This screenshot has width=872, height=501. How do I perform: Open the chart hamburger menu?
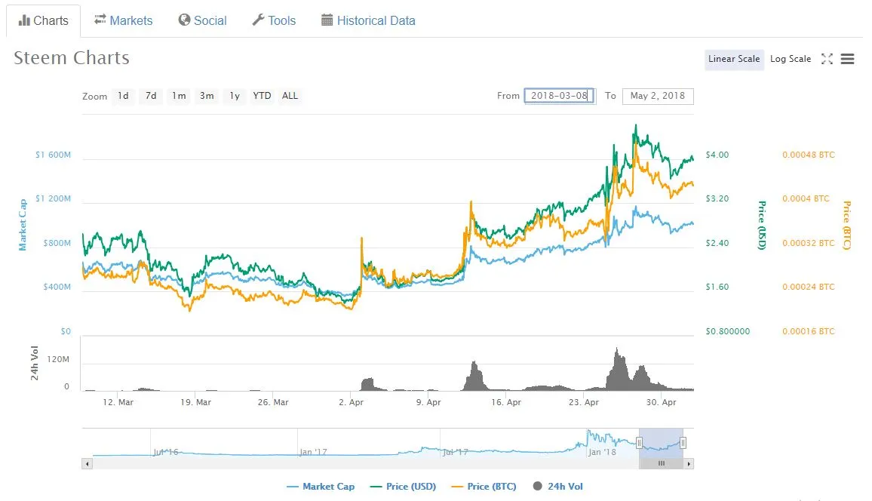847,59
